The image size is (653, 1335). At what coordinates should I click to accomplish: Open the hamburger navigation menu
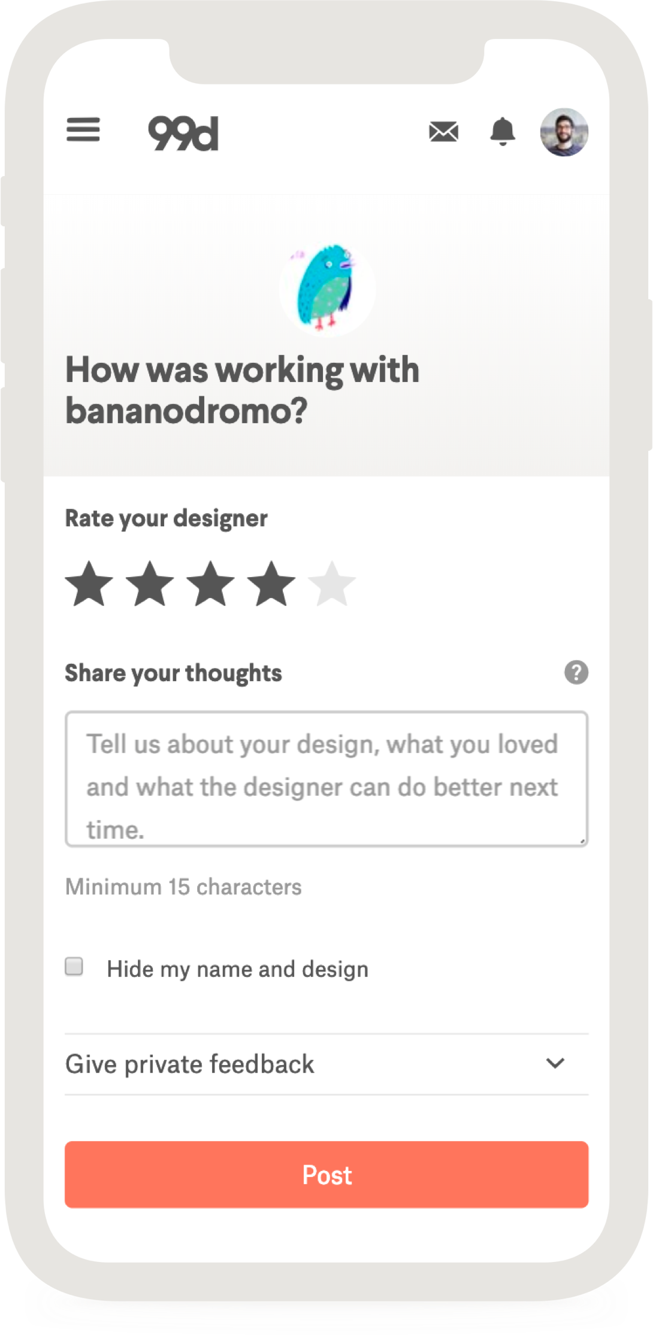click(83, 130)
